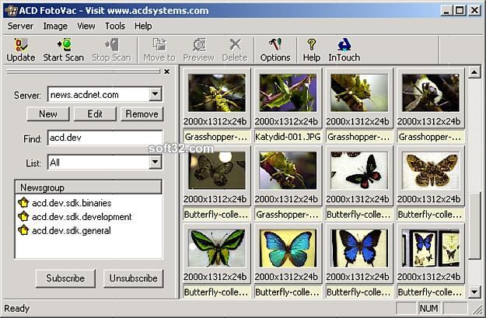486x318 pixels.
Task: Maximize the ACD FotoVac window
Action: pyautogui.click(x=460, y=11)
